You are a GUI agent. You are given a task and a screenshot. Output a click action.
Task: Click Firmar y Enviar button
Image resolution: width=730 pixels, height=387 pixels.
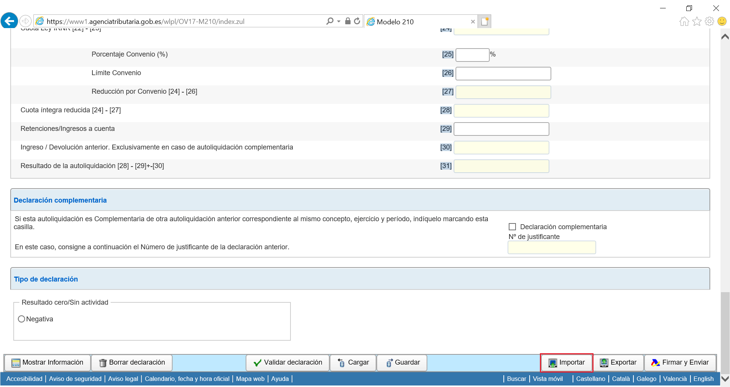680,363
